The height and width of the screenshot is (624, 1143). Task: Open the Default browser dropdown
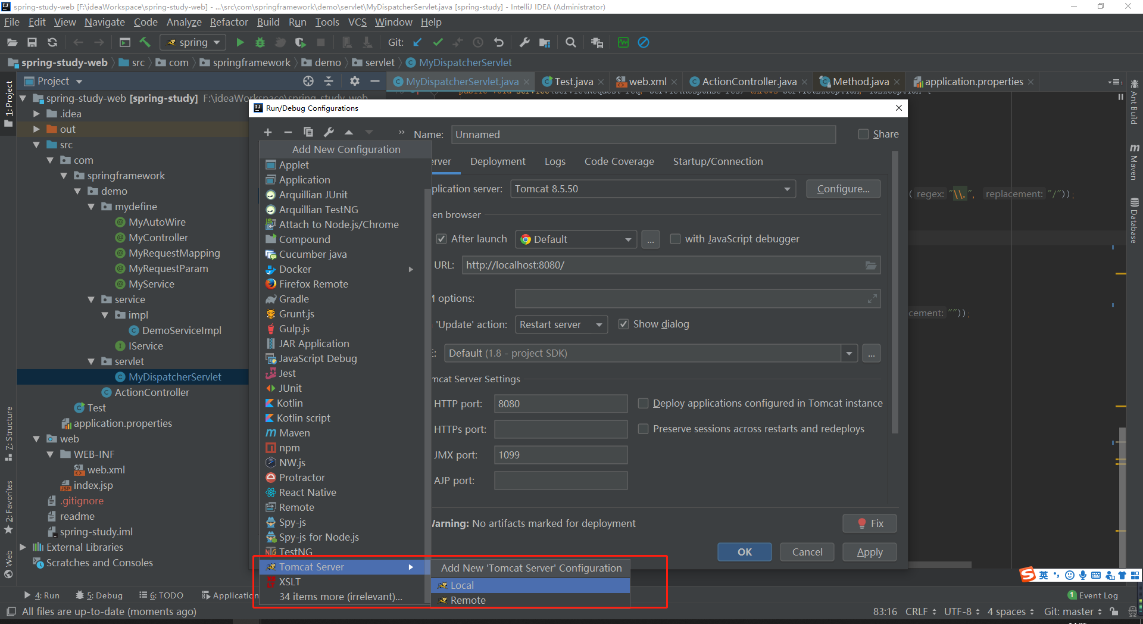[x=576, y=239]
